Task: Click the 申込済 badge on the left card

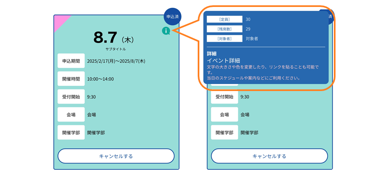Action: tap(173, 17)
